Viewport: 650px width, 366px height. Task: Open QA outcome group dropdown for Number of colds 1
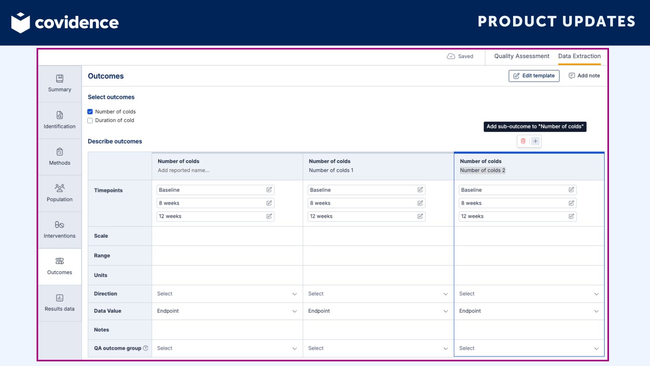[378, 349]
